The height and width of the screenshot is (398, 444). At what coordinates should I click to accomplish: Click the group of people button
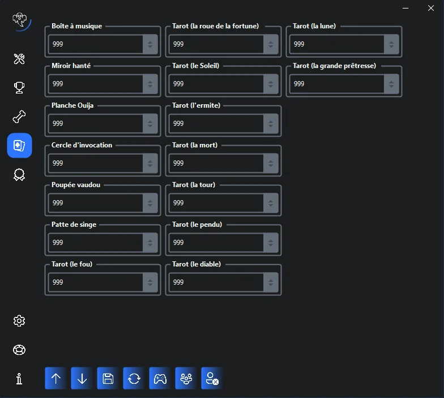tap(186, 379)
